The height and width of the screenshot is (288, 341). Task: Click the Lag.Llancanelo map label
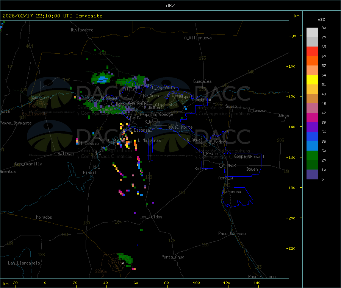click(24, 263)
